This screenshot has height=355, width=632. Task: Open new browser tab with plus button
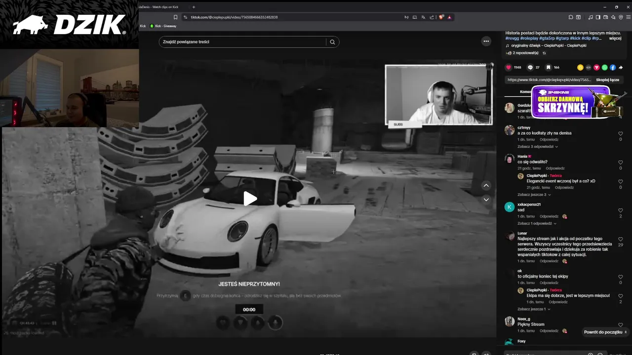pos(194,7)
